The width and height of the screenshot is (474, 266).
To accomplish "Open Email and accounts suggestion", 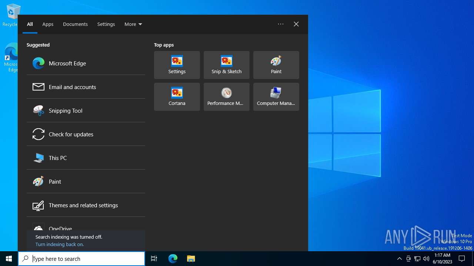I will point(86,87).
